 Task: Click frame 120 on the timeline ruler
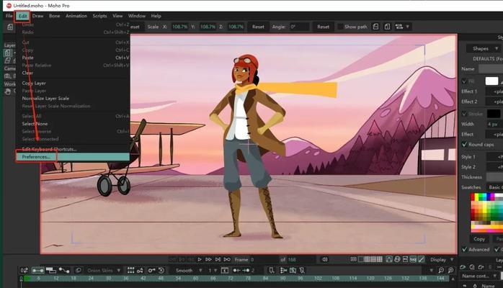[x=370, y=279]
